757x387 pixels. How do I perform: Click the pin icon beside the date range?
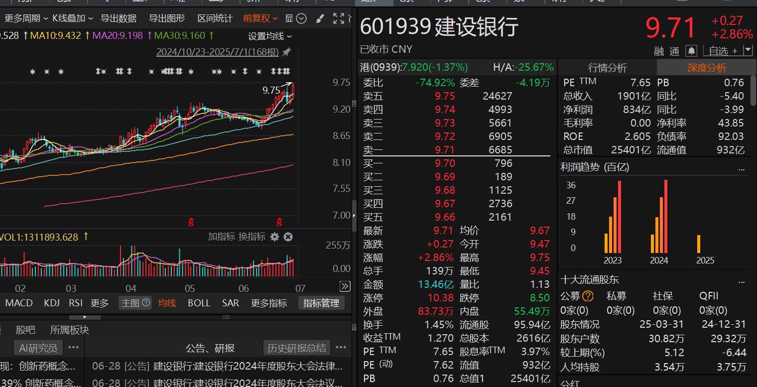285,52
